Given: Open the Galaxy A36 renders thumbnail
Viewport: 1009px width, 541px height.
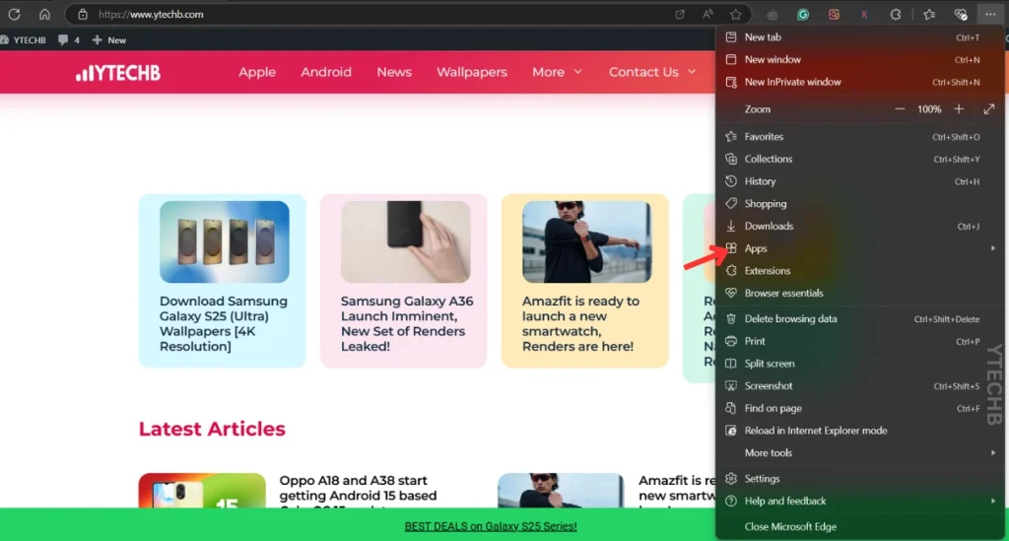Looking at the screenshot, I should (405, 241).
